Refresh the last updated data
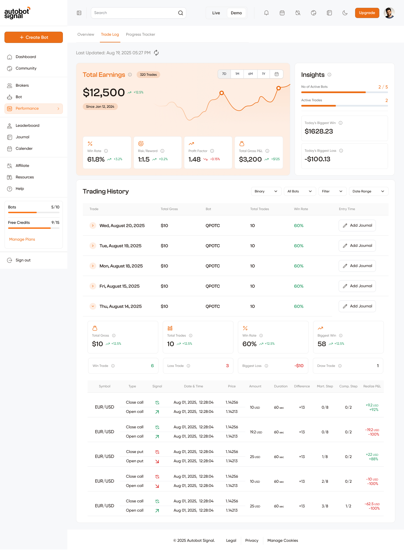The width and height of the screenshot is (404, 552). pyautogui.click(x=156, y=53)
